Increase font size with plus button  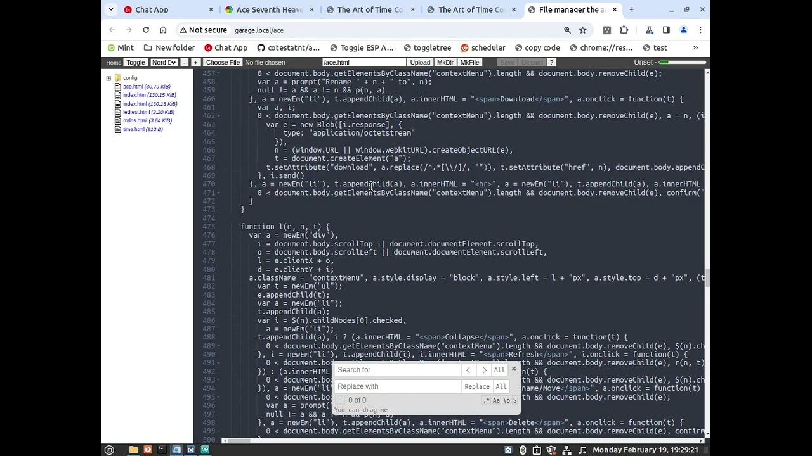coord(195,63)
